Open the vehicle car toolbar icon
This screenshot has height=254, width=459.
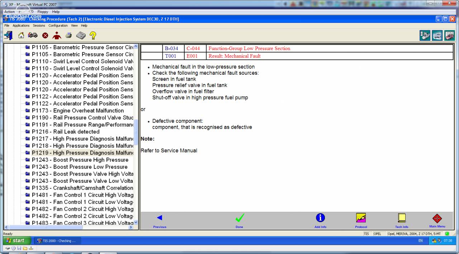[33, 35]
